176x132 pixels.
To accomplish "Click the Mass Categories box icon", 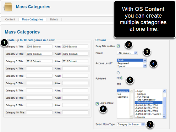I will [8, 7].
